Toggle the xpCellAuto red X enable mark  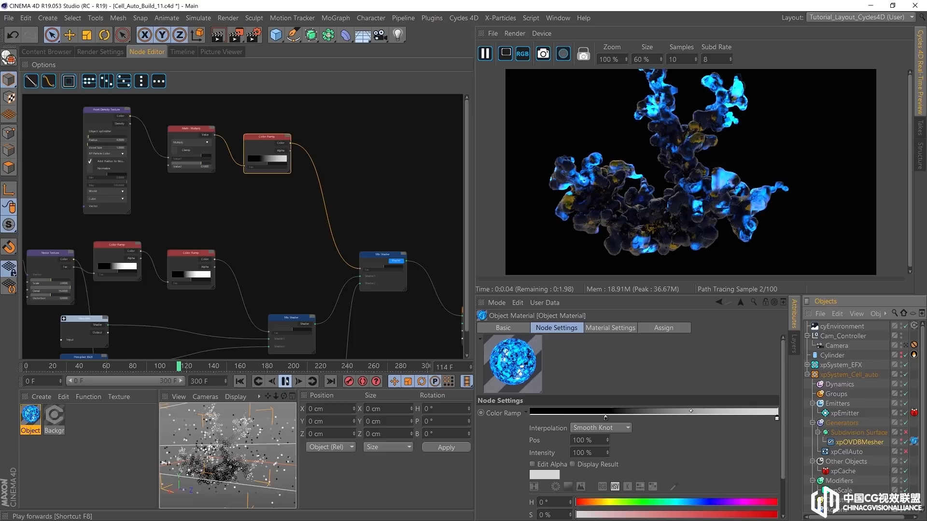click(x=906, y=452)
